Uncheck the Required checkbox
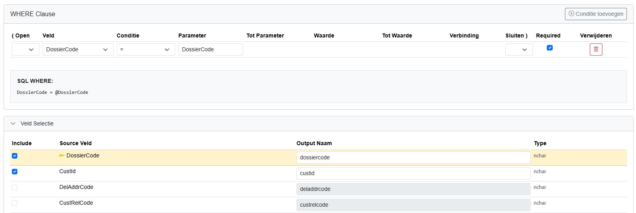Screen dimensions: 636x213 (550, 48)
